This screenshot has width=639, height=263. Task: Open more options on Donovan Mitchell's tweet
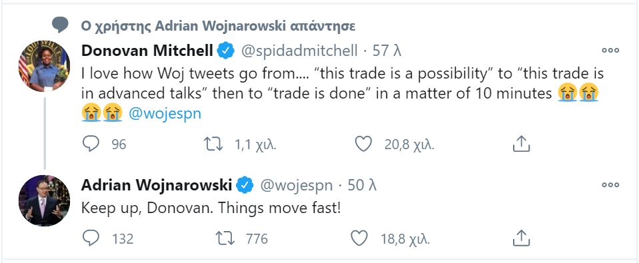click(610, 51)
